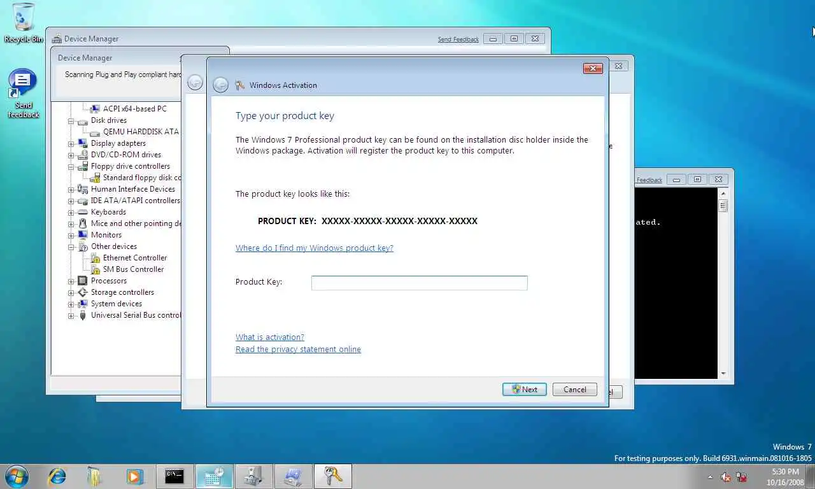Collapse the Floppy drive controllers node
This screenshot has width=815, height=489.
tap(71, 166)
